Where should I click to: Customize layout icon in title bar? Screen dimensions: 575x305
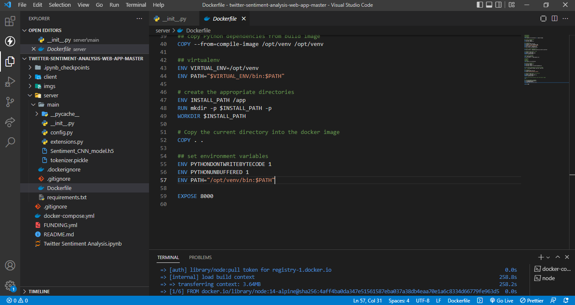tap(511, 5)
